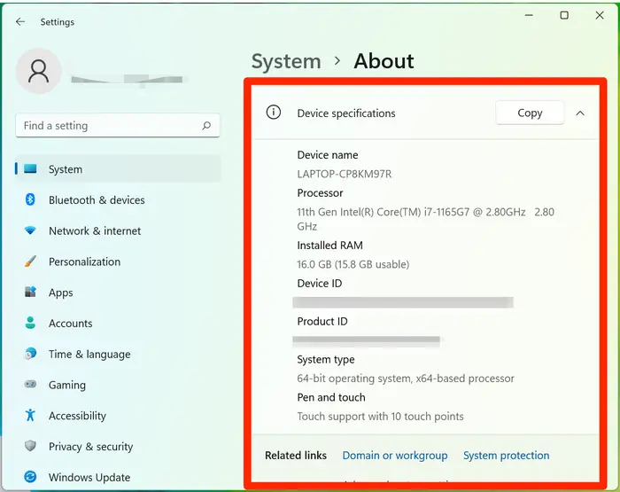Click the Accounts person icon
This screenshot has height=492, width=620.
click(x=30, y=323)
